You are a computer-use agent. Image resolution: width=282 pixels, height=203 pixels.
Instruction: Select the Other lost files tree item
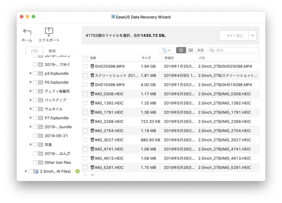[x=58, y=163]
